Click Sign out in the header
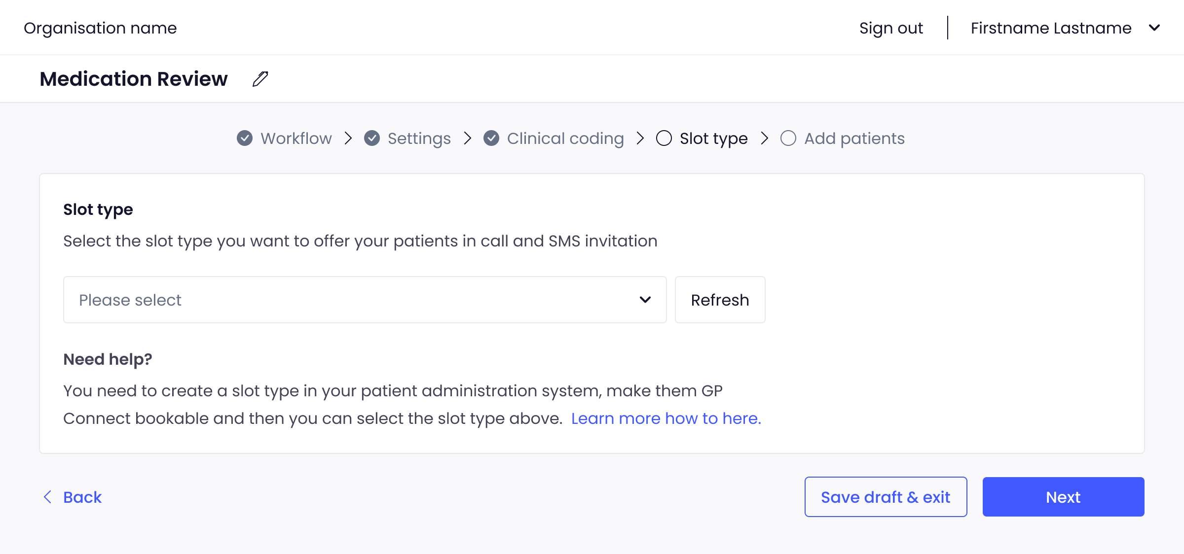Viewport: 1184px width, 554px height. [x=891, y=28]
